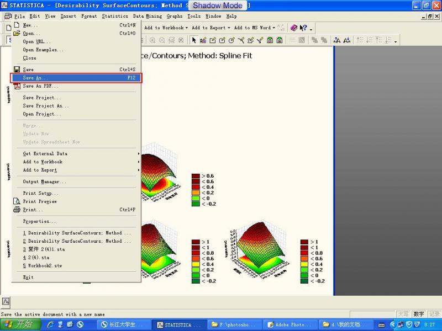Open the Add to Workbook dropdown in toolbar
Viewport: 442px width, 331px height.
coord(166,28)
